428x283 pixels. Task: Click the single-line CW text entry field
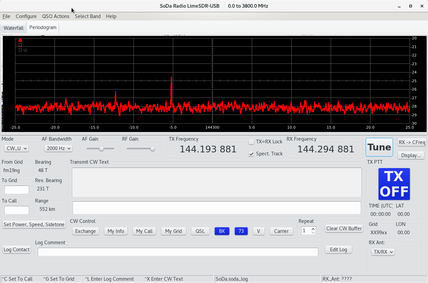click(x=217, y=208)
